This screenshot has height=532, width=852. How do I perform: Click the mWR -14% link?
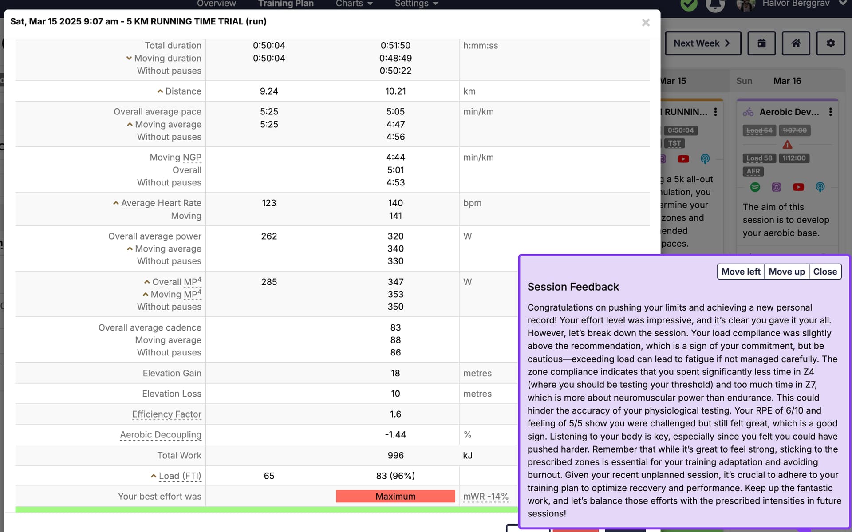(486, 497)
